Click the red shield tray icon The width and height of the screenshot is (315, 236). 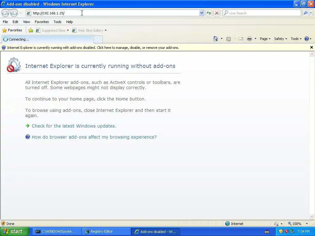tap(286, 231)
